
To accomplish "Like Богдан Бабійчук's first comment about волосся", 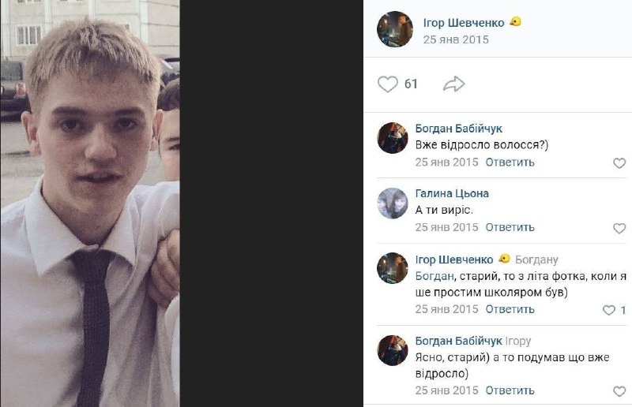I will pos(619,163).
